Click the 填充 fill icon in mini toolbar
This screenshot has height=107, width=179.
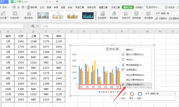coord(132,94)
